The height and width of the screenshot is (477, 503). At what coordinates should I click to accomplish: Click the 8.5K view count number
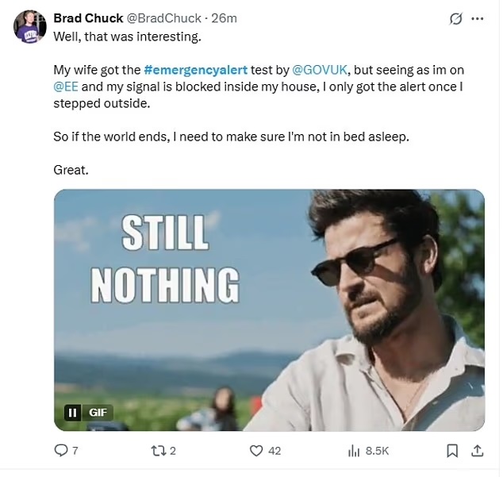[x=377, y=451]
